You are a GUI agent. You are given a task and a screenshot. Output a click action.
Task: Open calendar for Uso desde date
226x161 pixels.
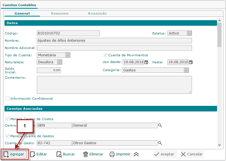click(x=146, y=62)
